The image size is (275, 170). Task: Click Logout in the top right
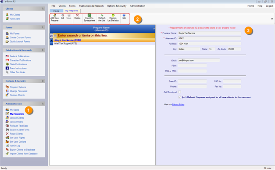pos(269,6)
